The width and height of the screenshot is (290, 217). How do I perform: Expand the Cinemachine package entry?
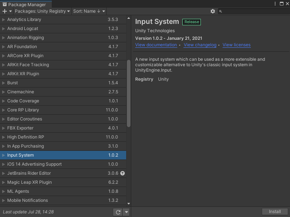pos(4,92)
